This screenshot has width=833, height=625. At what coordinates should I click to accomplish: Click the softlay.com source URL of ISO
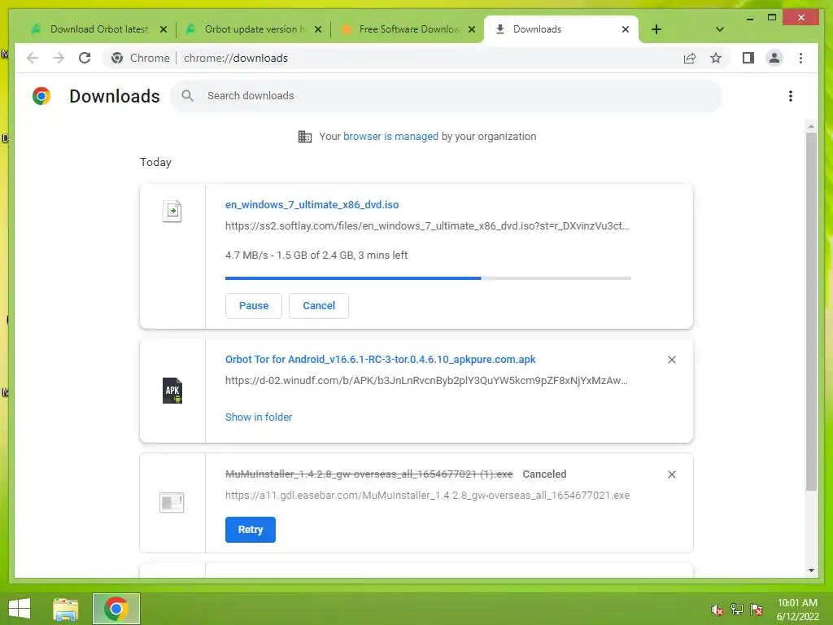427,226
